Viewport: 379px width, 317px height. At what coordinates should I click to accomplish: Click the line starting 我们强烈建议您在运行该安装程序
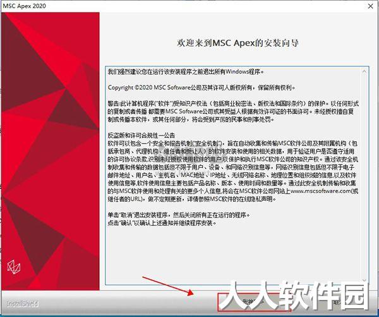(x=186, y=71)
